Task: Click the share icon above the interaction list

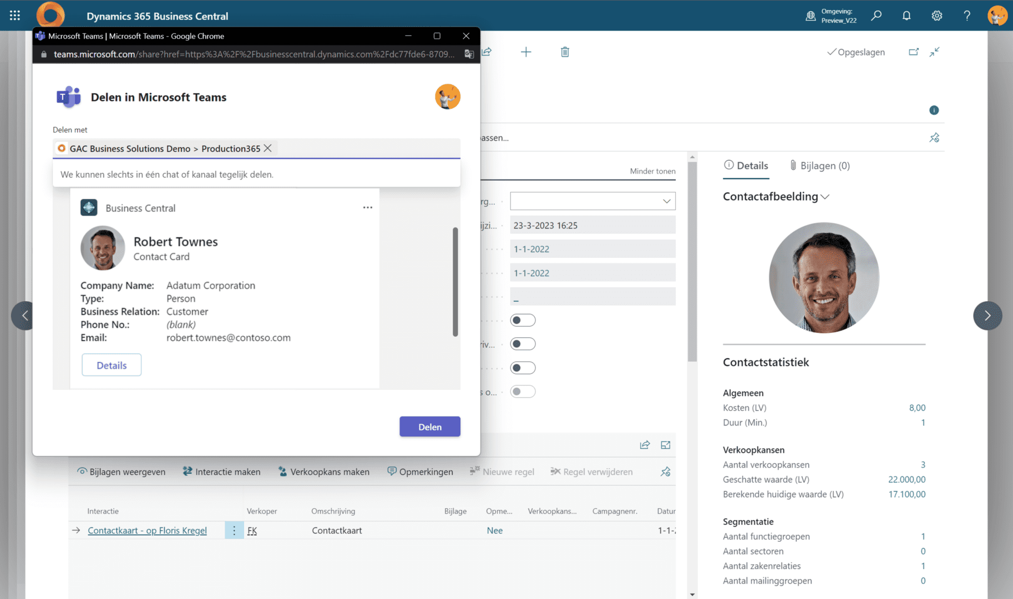Action: (645, 445)
